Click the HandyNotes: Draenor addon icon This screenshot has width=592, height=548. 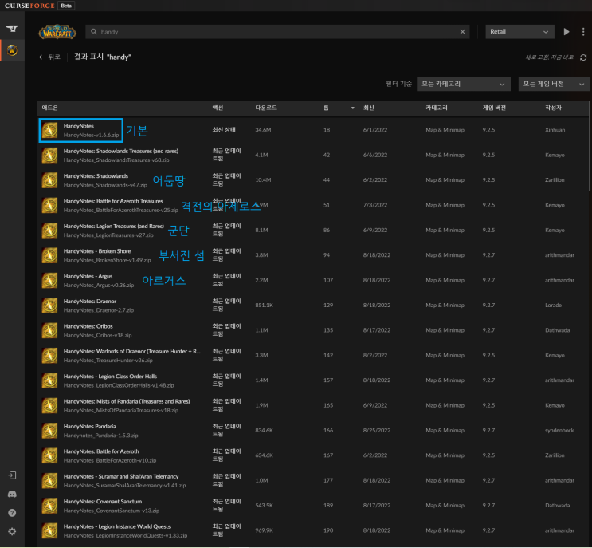(x=49, y=306)
